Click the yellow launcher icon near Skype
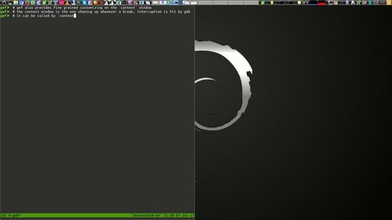The width and height of the screenshot is (392, 220). click(96, 2)
